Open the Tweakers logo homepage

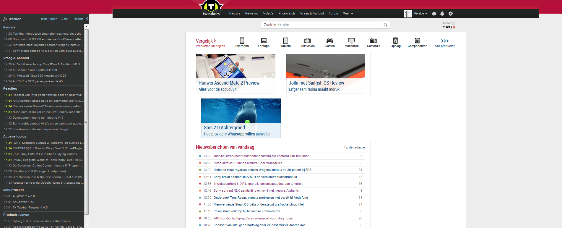[x=211, y=8]
